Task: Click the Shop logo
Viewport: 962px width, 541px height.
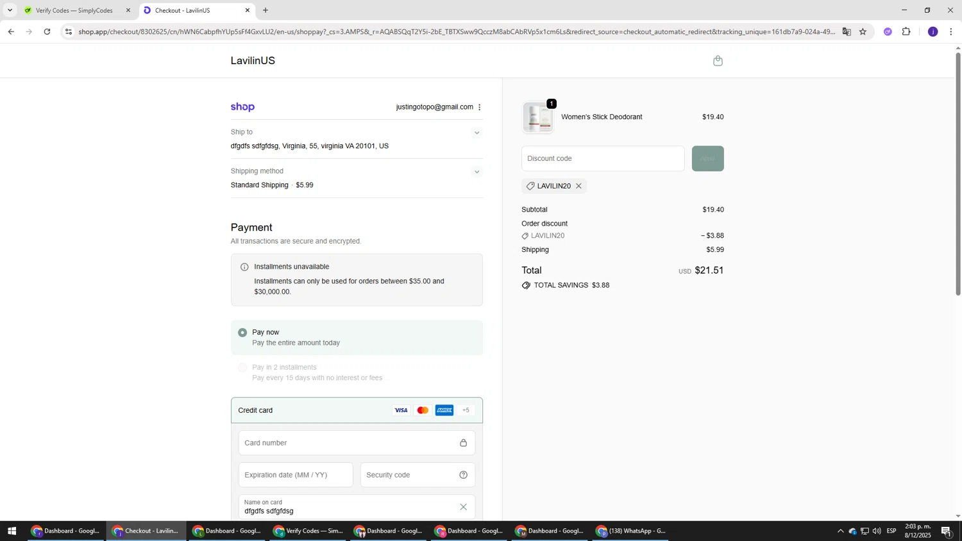Action: coord(242,107)
